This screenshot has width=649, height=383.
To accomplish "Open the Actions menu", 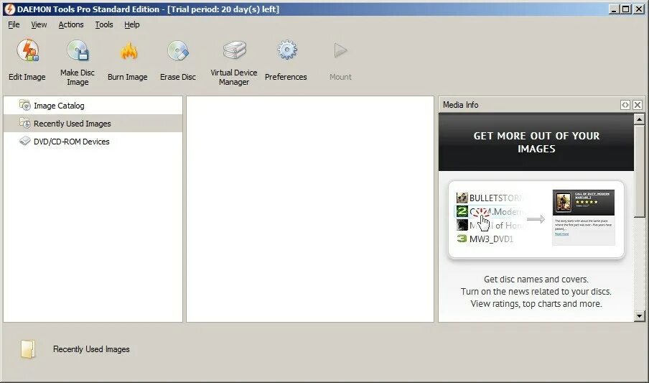I will (x=71, y=25).
